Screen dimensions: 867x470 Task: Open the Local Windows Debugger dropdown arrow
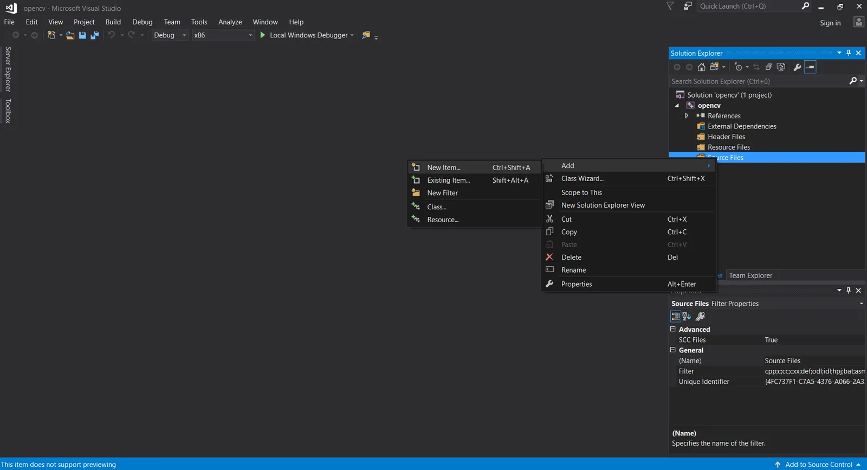point(352,35)
